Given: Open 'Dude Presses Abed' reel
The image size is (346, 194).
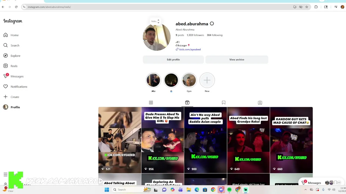Looking at the screenshot, I should [162, 140].
